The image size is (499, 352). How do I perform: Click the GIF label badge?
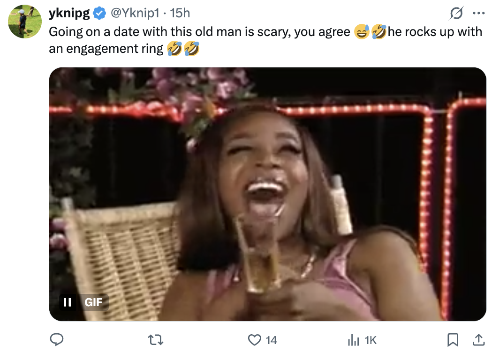coord(93,302)
